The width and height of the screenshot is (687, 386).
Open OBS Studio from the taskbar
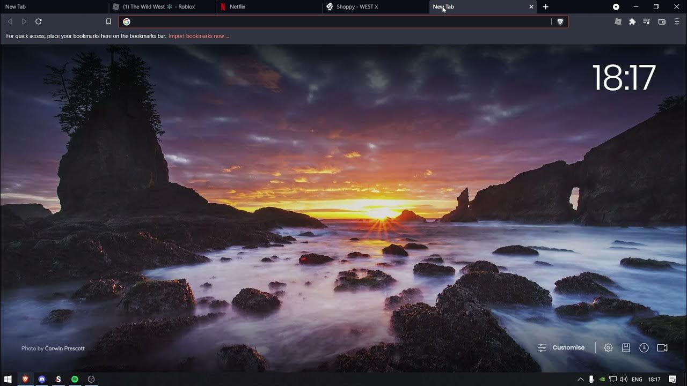point(91,379)
